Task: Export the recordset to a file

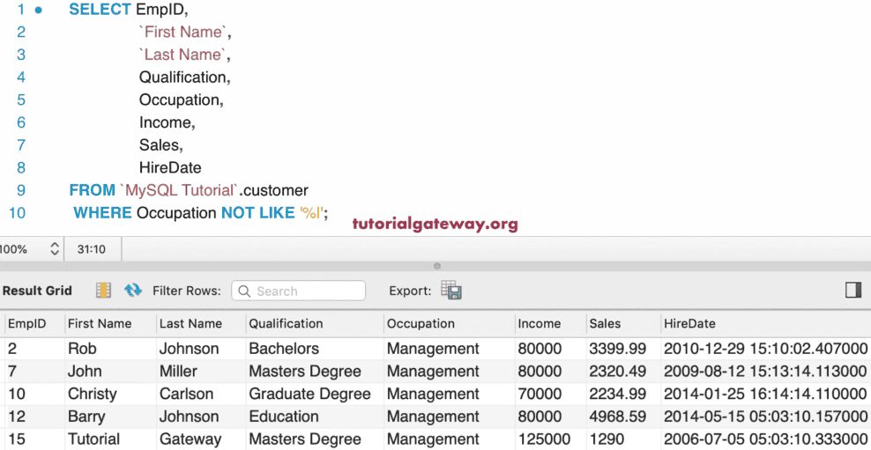Action: (451, 291)
